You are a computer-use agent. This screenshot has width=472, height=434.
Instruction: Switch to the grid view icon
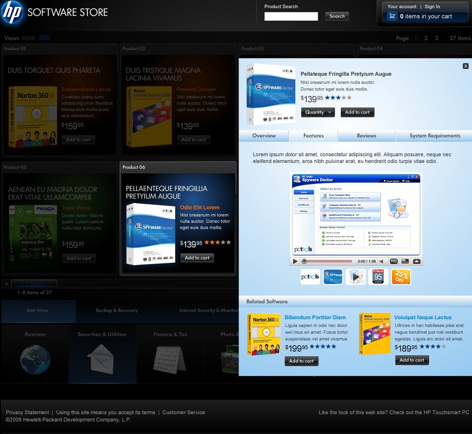point(44,38)
